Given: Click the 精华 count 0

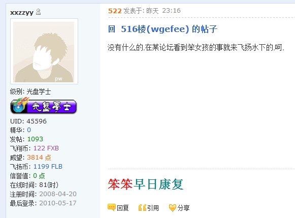Looking at the screenshot, I should [x=29, y=130].
